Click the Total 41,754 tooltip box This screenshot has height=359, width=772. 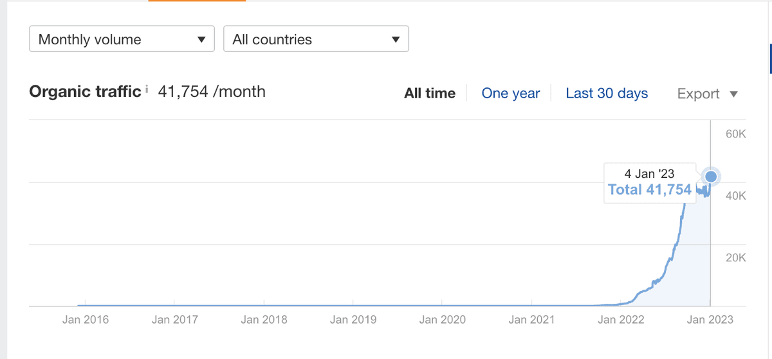click(649, 183)
